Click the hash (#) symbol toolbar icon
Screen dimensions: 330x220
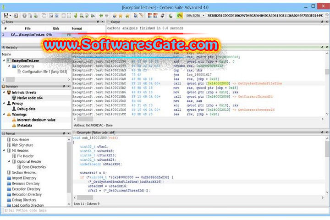point(162,16)
